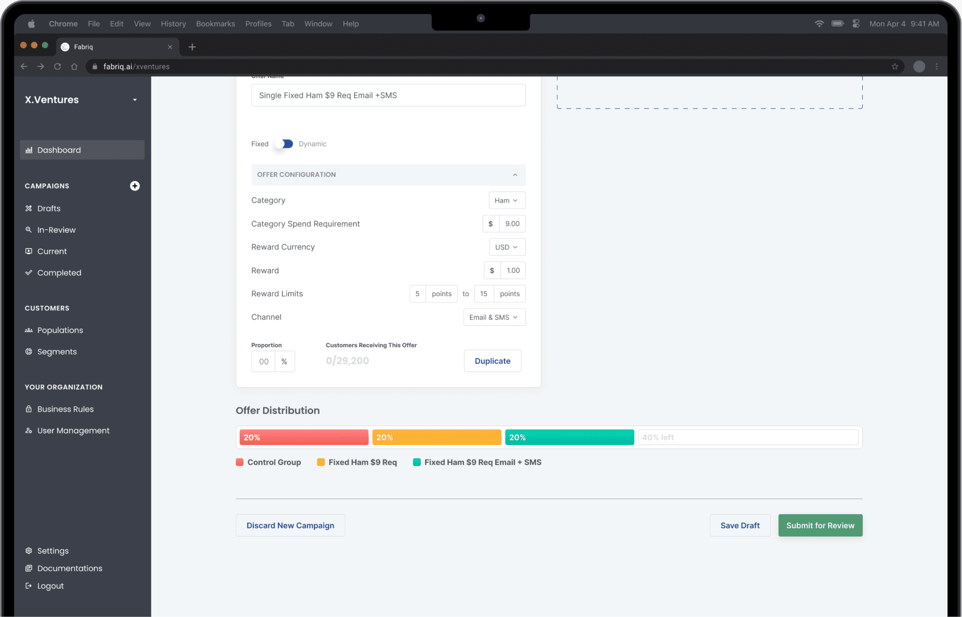Click the Documentations book icon
The height and width of the screenshot is (617, 962).
tap(29, 568)
